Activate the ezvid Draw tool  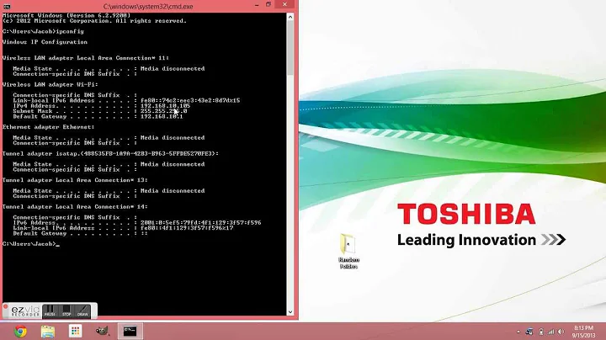click(x=82, y=311)
